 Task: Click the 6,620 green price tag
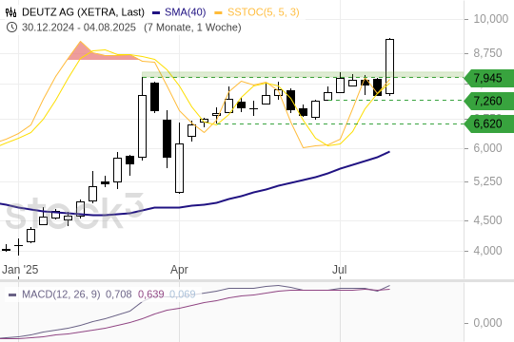(x=489, y=123)
